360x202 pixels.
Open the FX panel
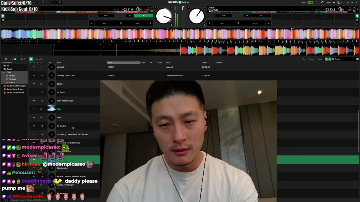[x=55, y=3]
